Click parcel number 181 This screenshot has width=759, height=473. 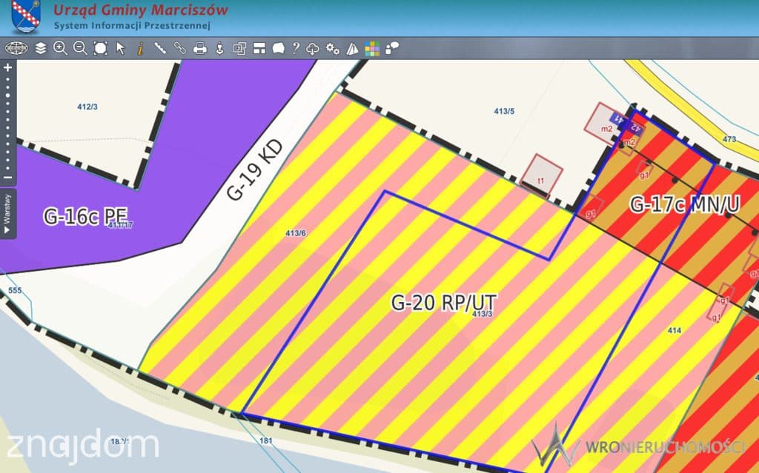(266, 440)
